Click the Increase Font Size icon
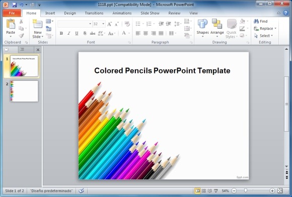Viewport: 292px width, 197px height. [x=110, y=24]
